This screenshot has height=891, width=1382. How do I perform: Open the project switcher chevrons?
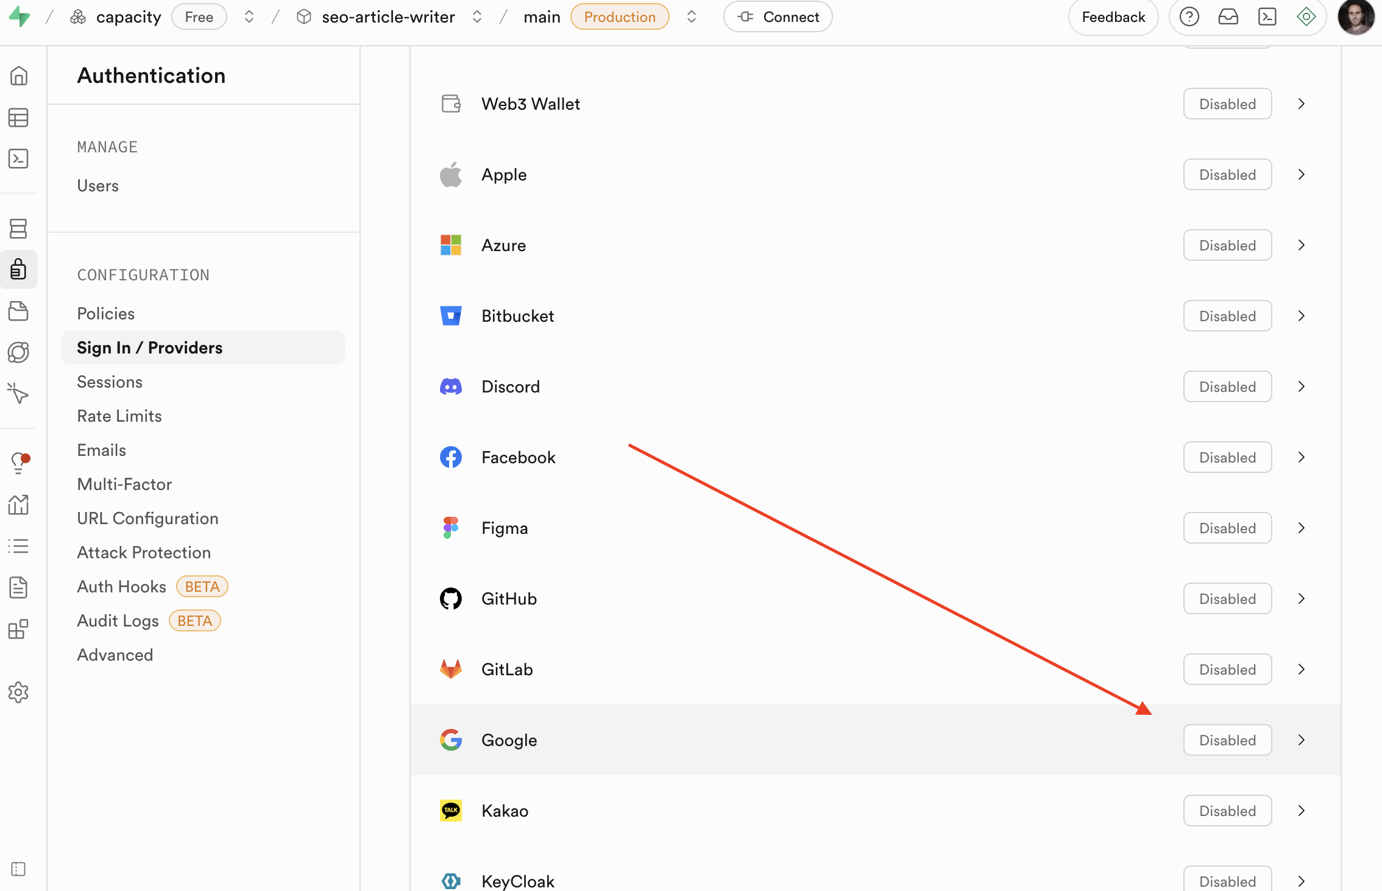tap(477, 17)
